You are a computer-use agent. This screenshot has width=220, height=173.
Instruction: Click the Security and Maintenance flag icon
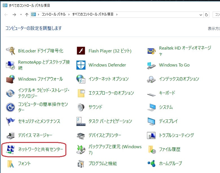[x=10, y=121]
